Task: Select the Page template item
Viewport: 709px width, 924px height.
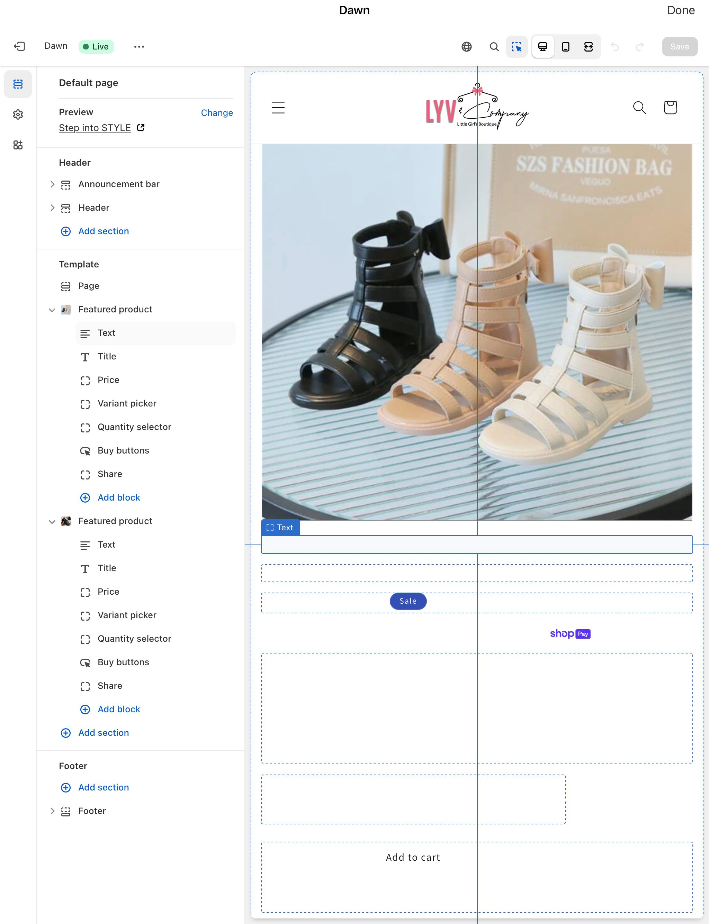Action: coord(89,286)
